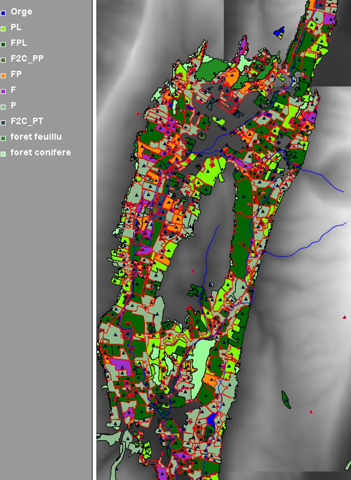Select the PL legend label
This screenshot has height=480, width=351.
point(16,27)
